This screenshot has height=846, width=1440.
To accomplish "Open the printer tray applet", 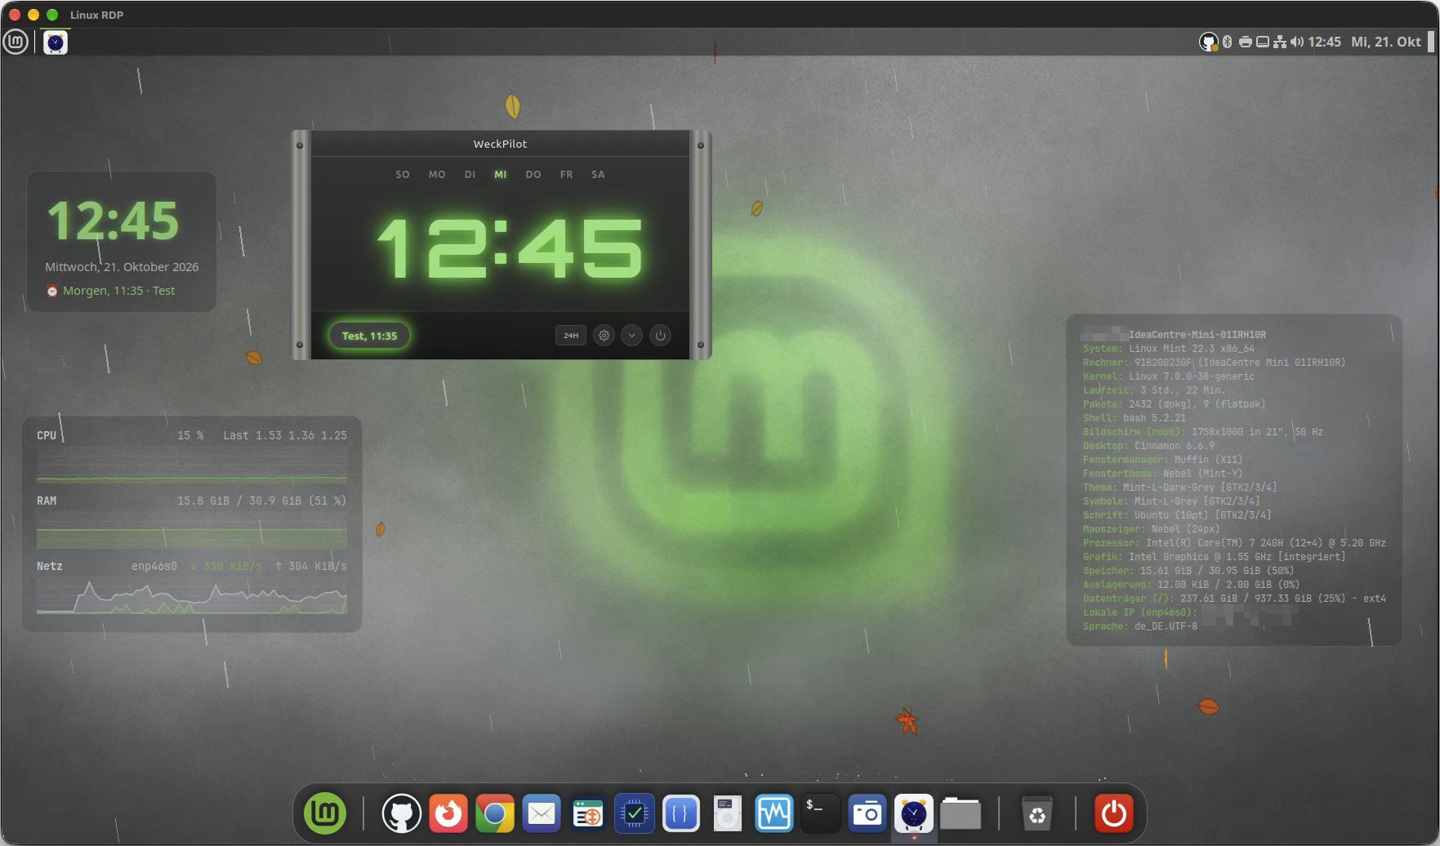I will click(1245, 42).
